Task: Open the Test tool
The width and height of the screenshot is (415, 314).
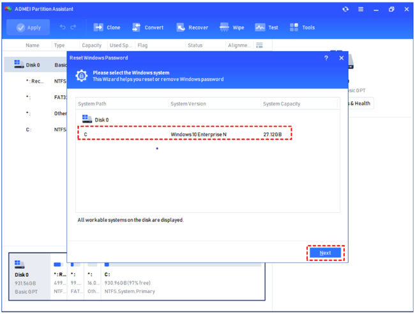Action: 266,27
